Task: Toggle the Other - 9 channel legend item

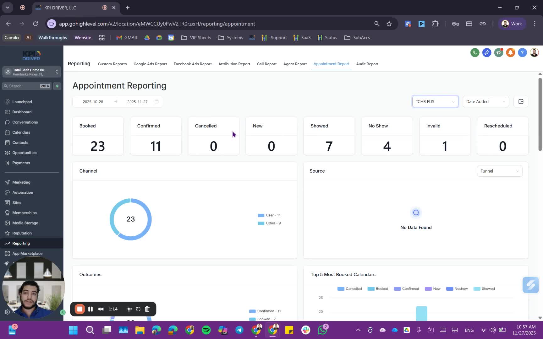Action: [x=269, y=223]
